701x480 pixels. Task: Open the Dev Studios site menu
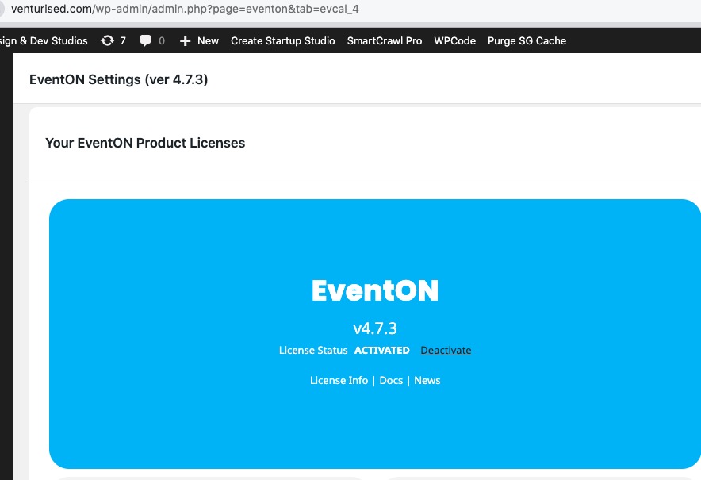pos(44,40)
